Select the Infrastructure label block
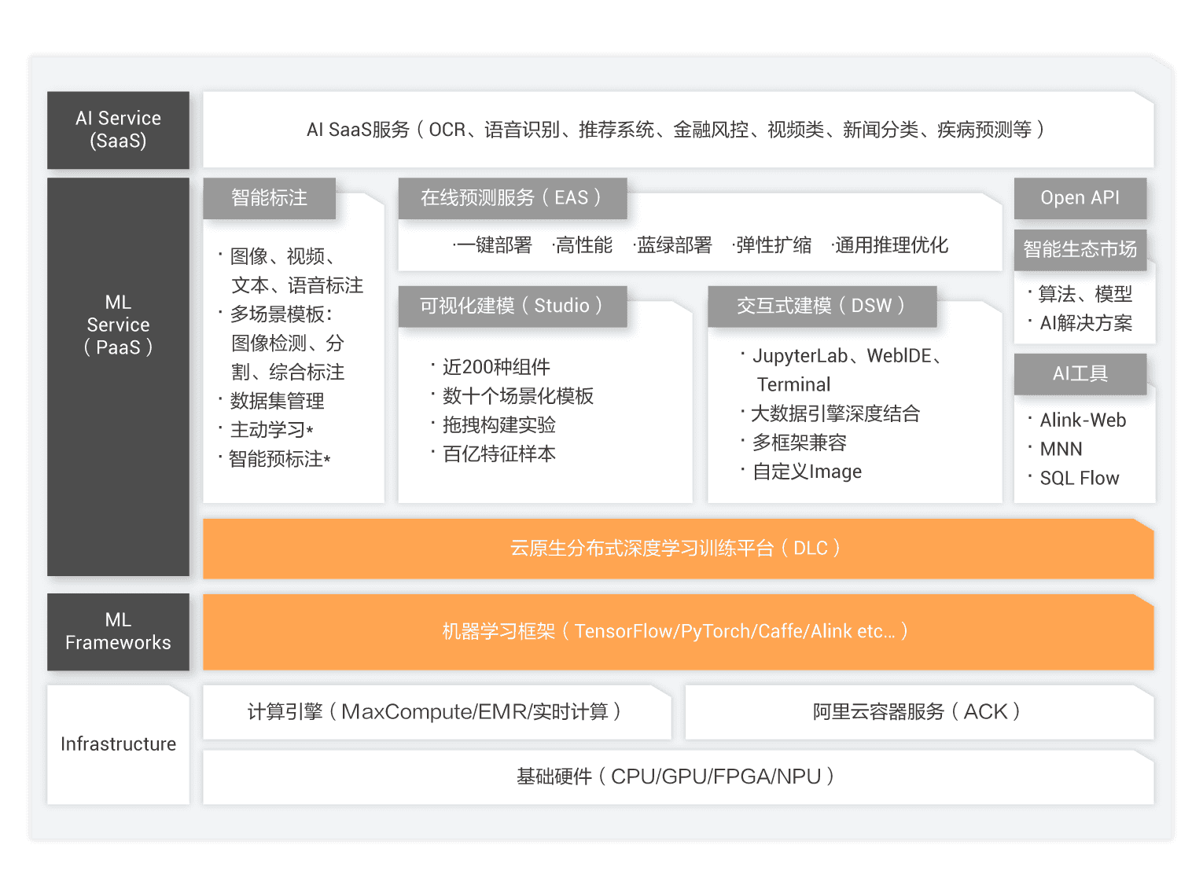 pyautogui.click(x=118, y=744)
